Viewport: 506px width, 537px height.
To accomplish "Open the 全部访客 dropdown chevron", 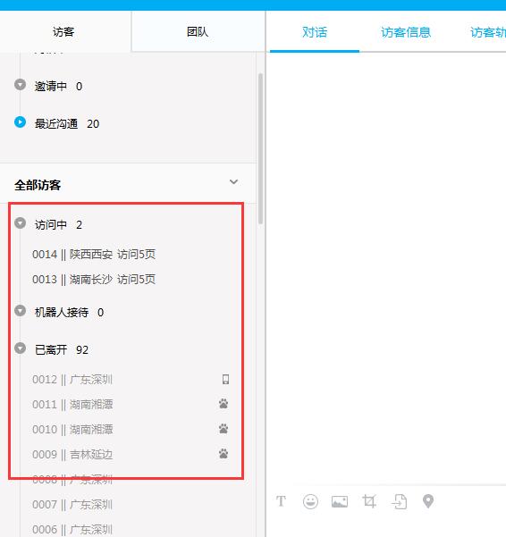I will point(233,182).
